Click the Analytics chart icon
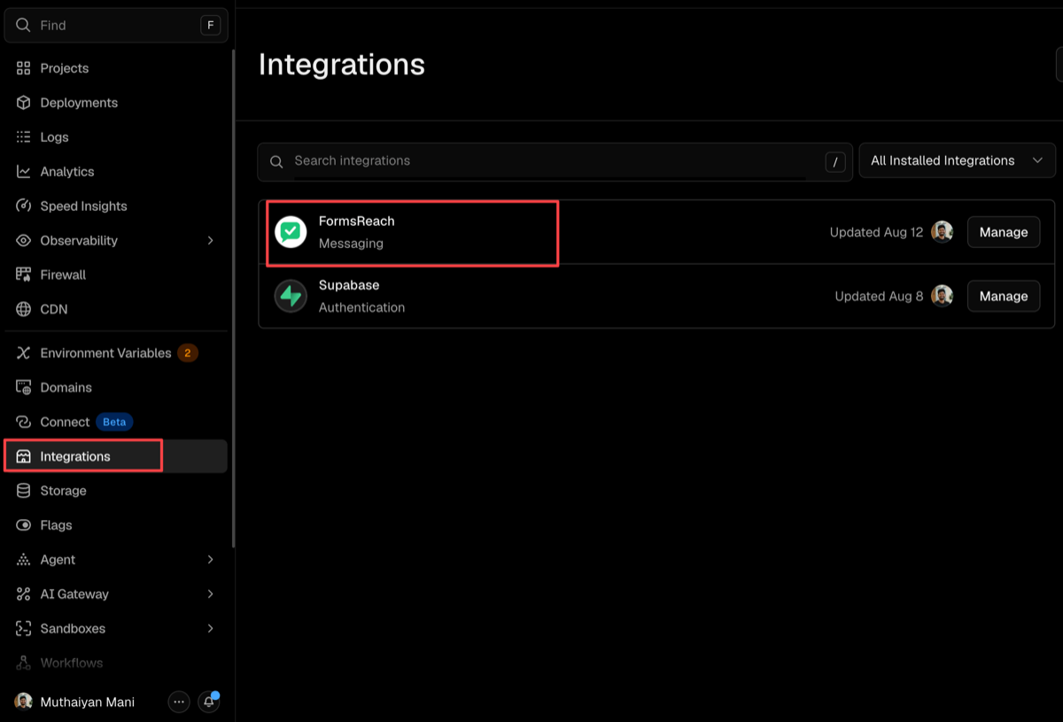This screenshot has height=722, width=1063. [x=24, y=172]
